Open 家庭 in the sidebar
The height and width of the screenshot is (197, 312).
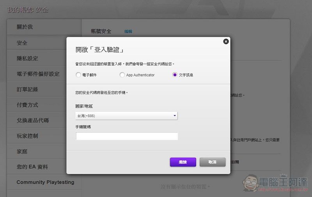tap(22, 151)
